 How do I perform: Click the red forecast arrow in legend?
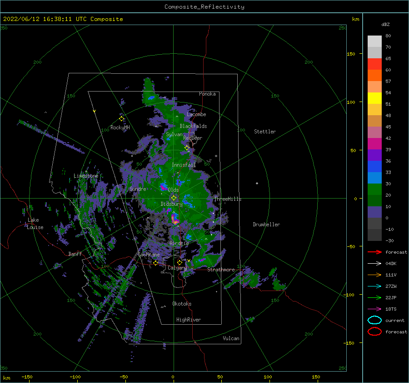(374, 252)
